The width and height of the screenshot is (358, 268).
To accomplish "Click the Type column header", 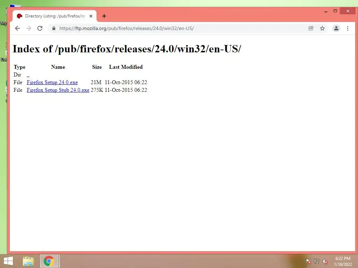I will pyautogui.click(x=20, y=67).
